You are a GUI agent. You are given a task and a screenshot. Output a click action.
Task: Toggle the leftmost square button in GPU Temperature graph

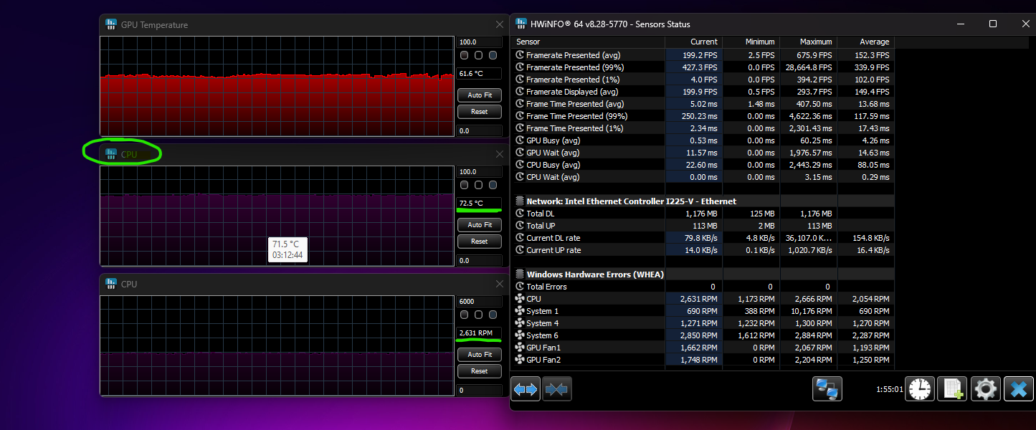tap(464, 55)
